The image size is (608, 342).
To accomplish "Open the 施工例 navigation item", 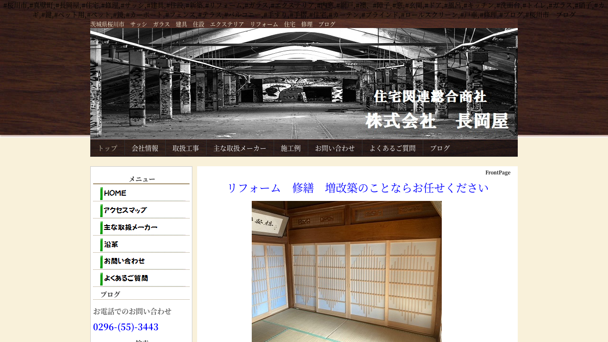I will click(x=291, y=148).
